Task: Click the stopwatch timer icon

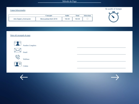Action: 114,17
